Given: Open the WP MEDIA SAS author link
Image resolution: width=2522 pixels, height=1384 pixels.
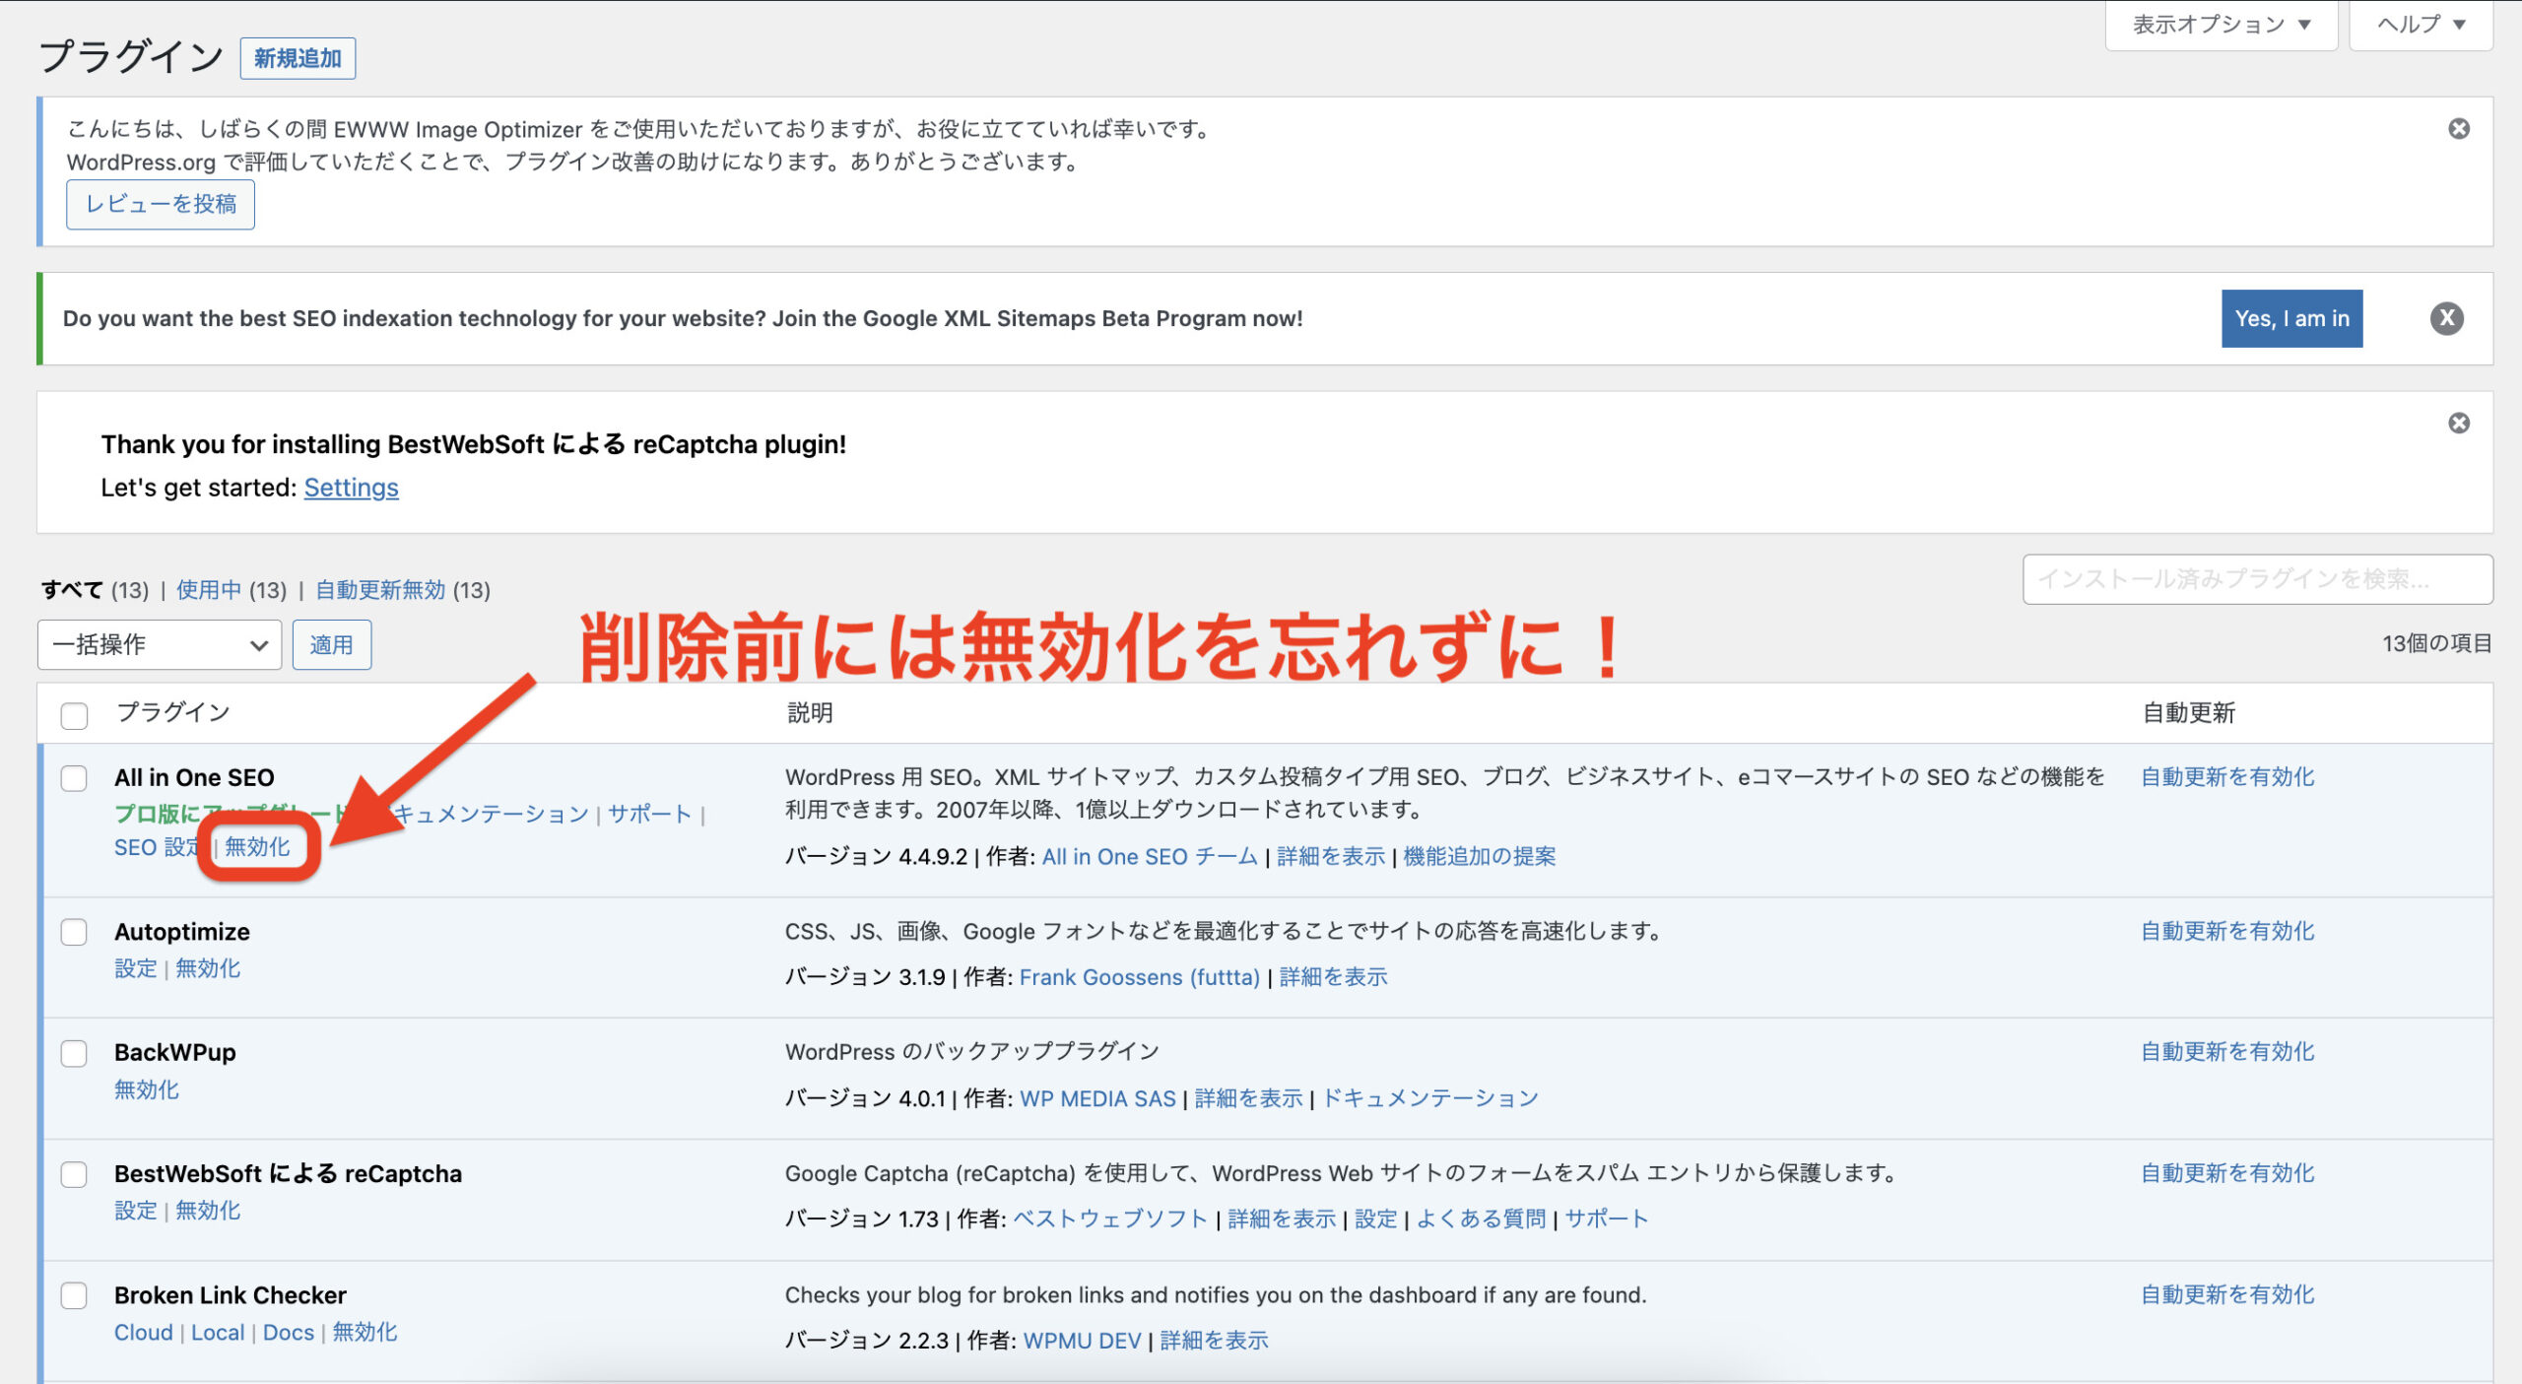Looking at the screenshot, I should pos(1097,1098).
